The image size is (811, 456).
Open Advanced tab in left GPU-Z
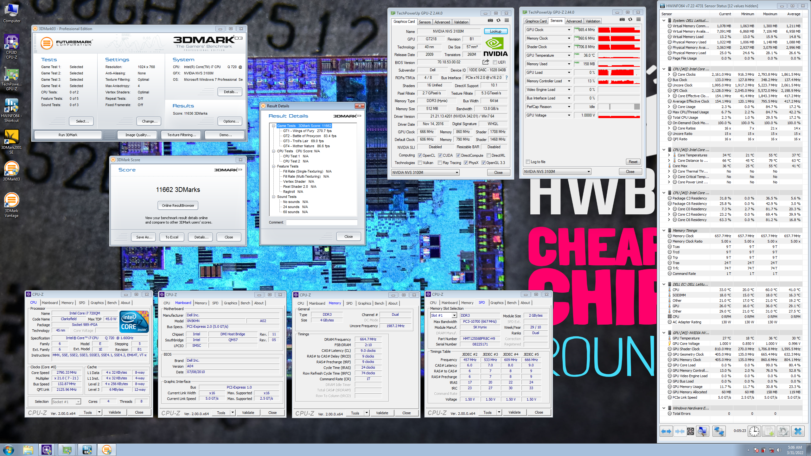click(442, 22)
